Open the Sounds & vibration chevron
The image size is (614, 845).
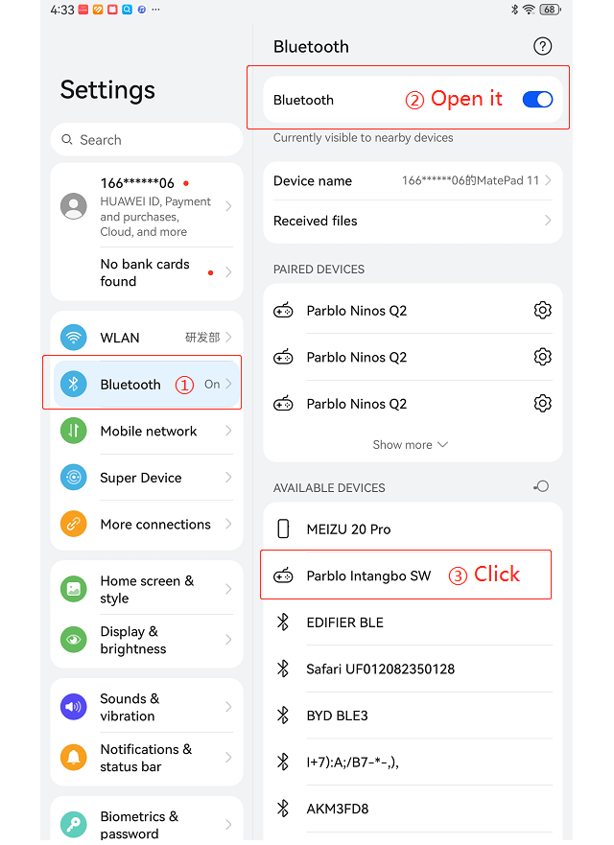click(x=228, y=707)
